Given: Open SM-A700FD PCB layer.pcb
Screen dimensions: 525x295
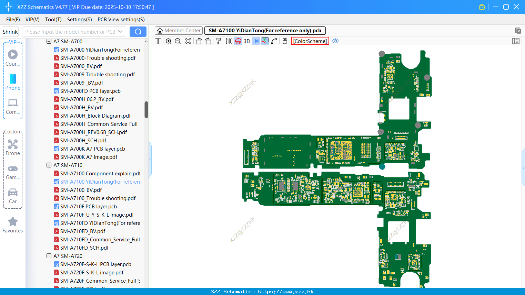Looking at the screenshot, I should point(90,91).
